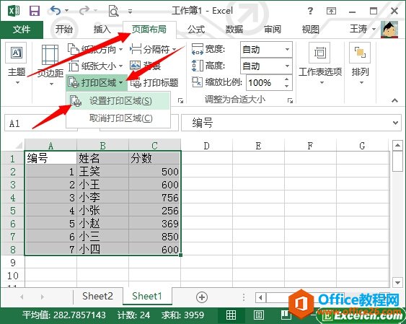Expand the Height (高度) auto dropdown
Screen dimensions: 406x324
coord(287,66)
